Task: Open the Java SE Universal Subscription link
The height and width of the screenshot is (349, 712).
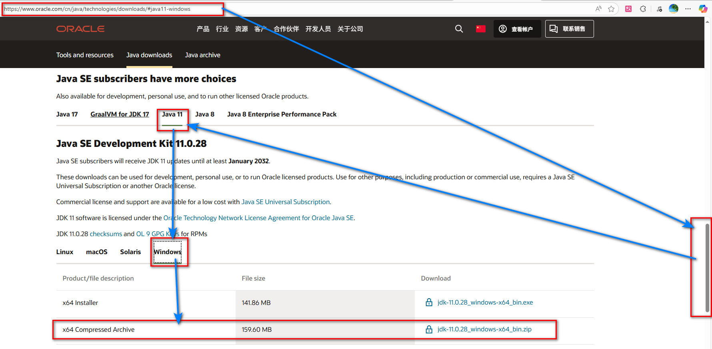Action: tap(286, 202)
